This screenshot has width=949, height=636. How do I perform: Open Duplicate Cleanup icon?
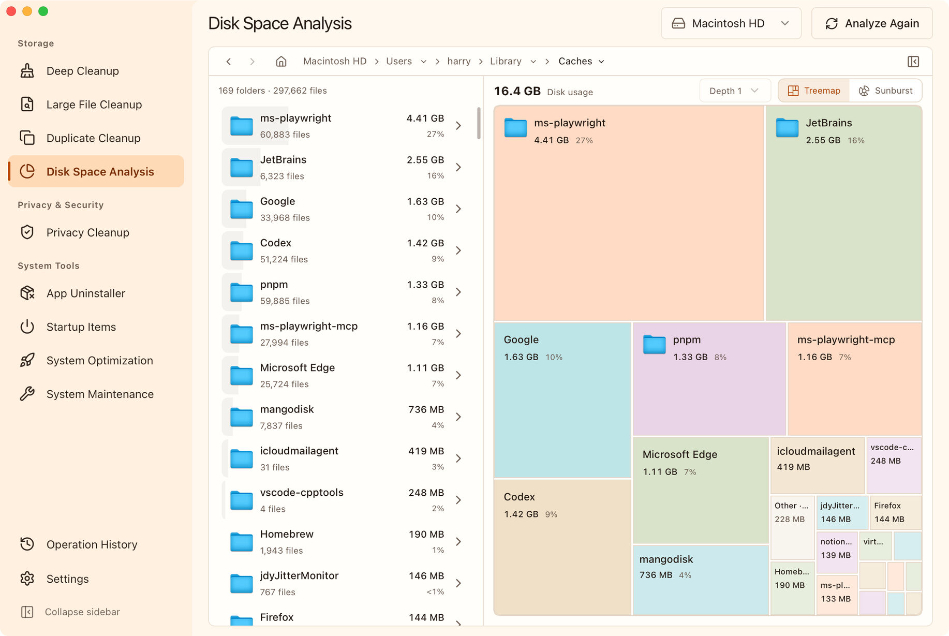point(27,138)
